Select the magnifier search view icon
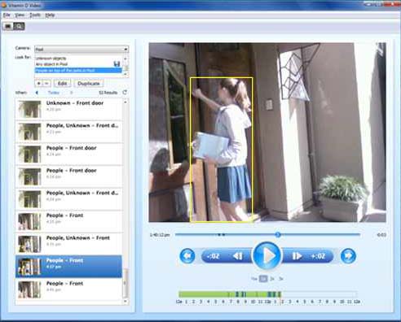The image size is (401, 322). click(19, 26)
